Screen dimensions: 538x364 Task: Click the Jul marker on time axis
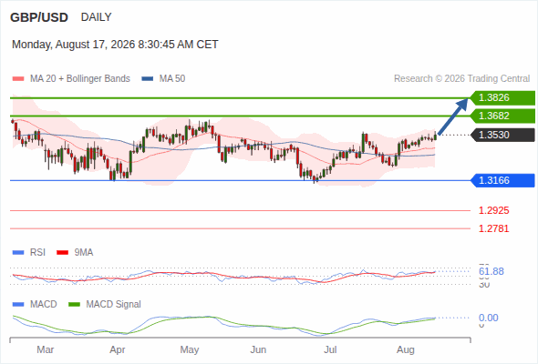point(330,349)
